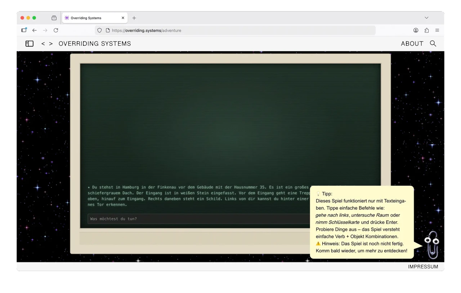
Task: Close the Overriding Systems tab
Action: tap(123, 18)
